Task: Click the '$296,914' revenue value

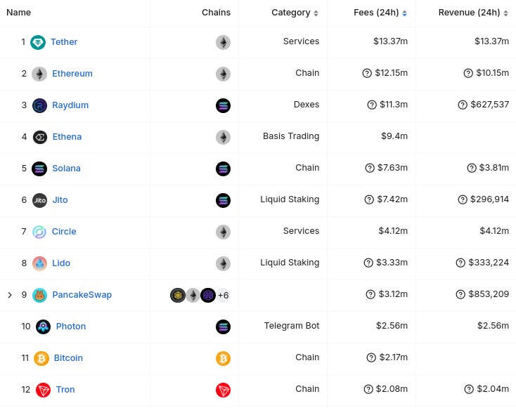Action: click(490, 199)
